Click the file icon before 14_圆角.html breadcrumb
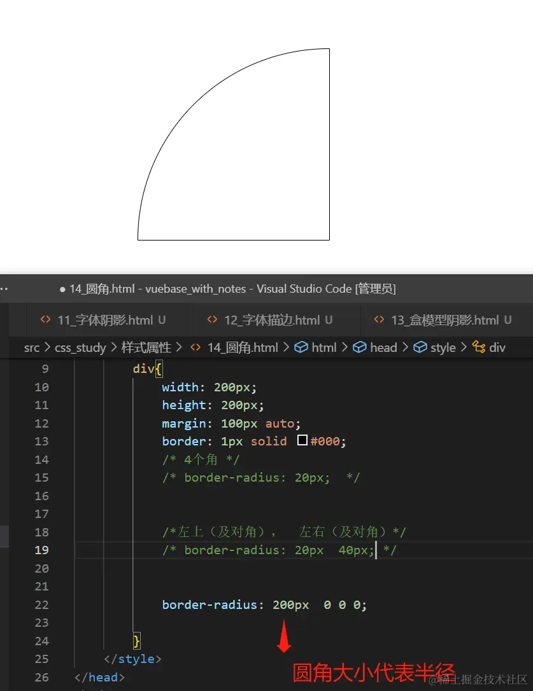The height and width of the screenshot is (691, 533). point(195,347)
